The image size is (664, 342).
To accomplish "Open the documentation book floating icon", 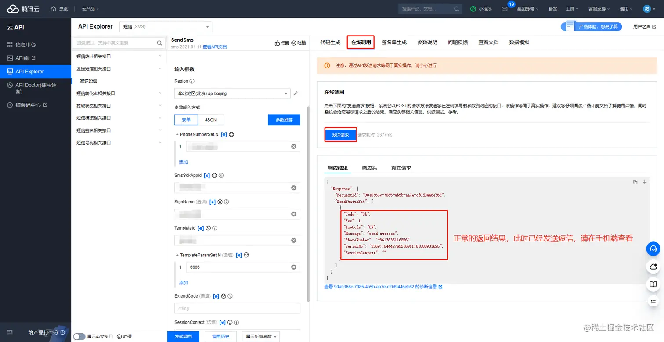I will 653,284.
